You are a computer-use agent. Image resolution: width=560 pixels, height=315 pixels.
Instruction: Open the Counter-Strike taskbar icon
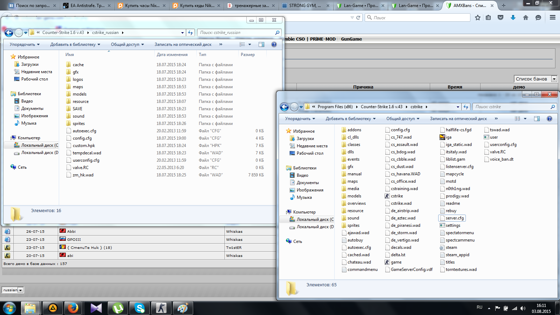pos(161,308)
